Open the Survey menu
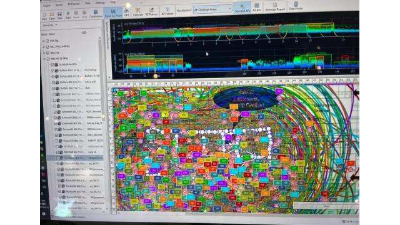The image size is (400, 225). pos(59,5)
